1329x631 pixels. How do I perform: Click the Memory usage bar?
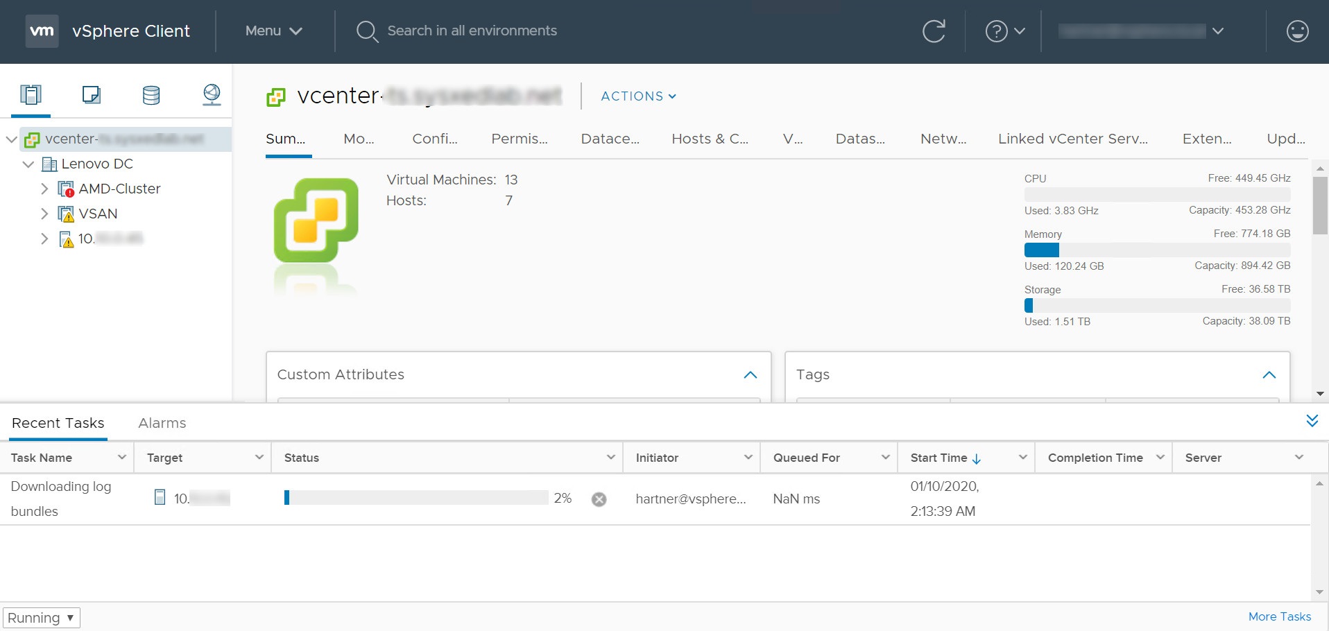click(x=1157, y=250)
